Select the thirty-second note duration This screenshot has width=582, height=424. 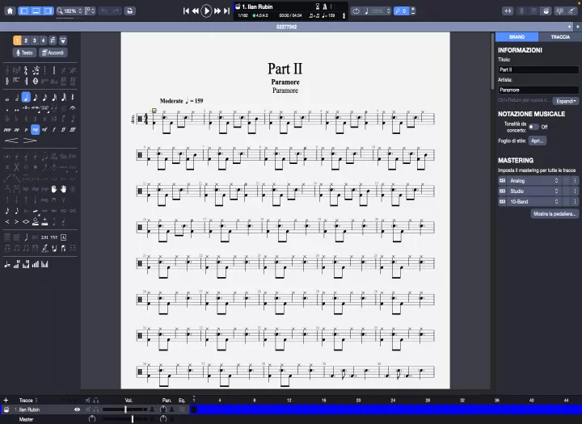pos(54,98)
